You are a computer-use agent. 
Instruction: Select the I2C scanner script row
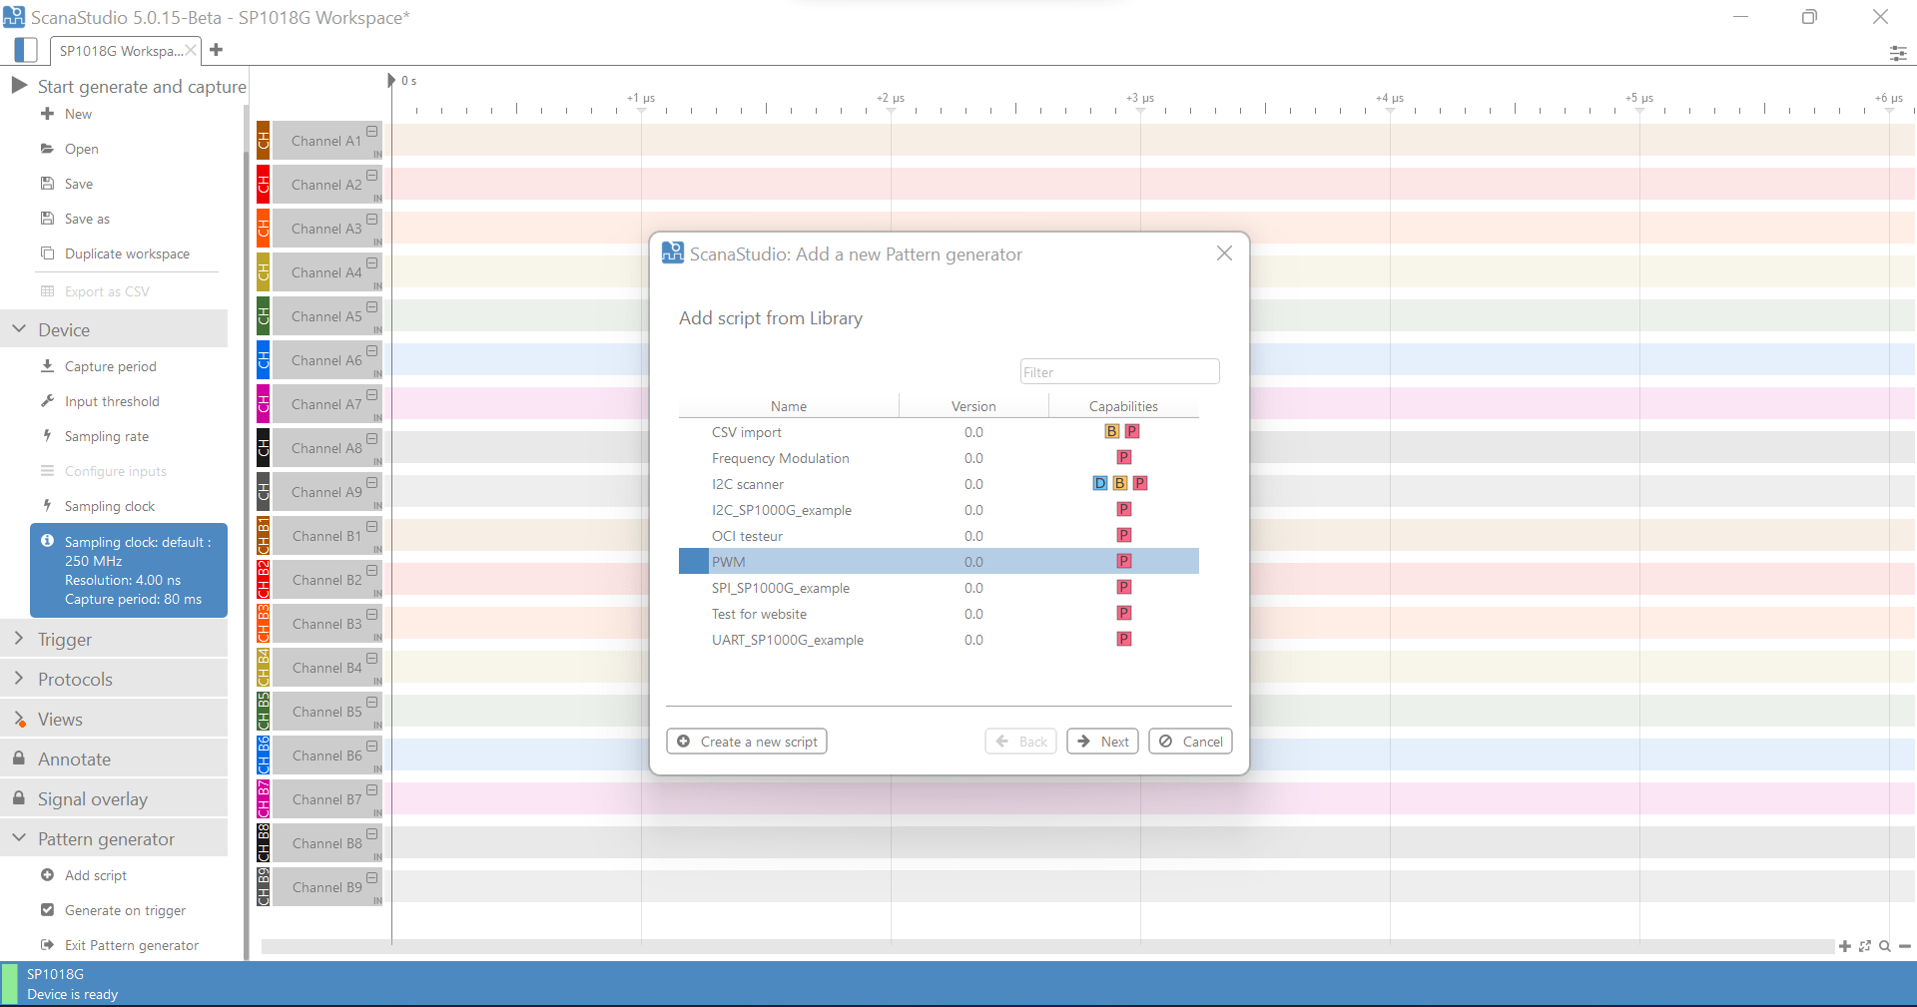click(748, 484)
